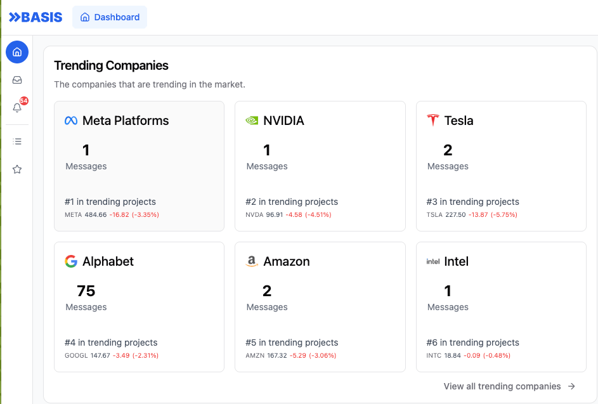Select the META 484.66 stock quote

coord(112,215)
